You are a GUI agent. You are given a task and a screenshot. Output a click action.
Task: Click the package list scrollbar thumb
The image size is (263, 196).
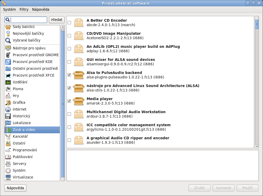(x=257, y=24)
